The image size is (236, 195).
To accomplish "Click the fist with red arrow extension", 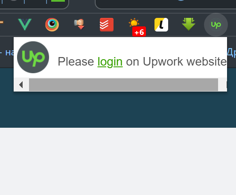I will click(79, 24).
